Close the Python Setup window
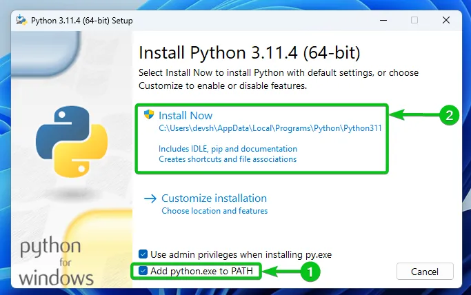 click(x=446, y=21)
